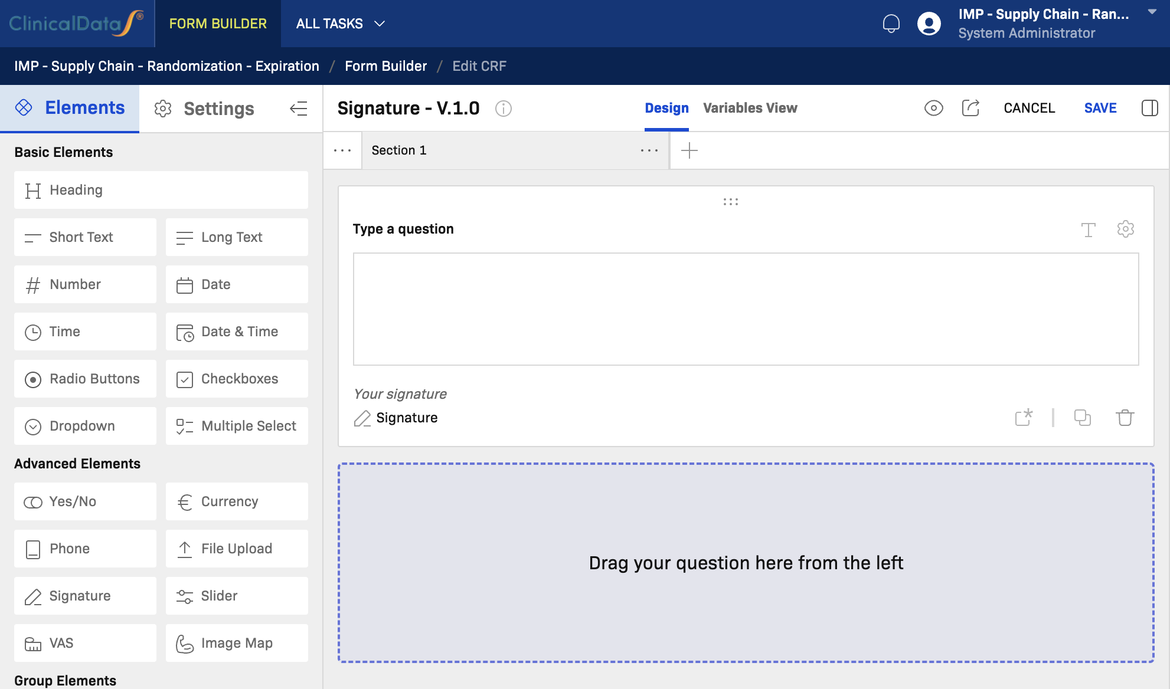Select the Radio Buttons element
This screenshot has height=689, width=1170.
click(x=85, y=379)
